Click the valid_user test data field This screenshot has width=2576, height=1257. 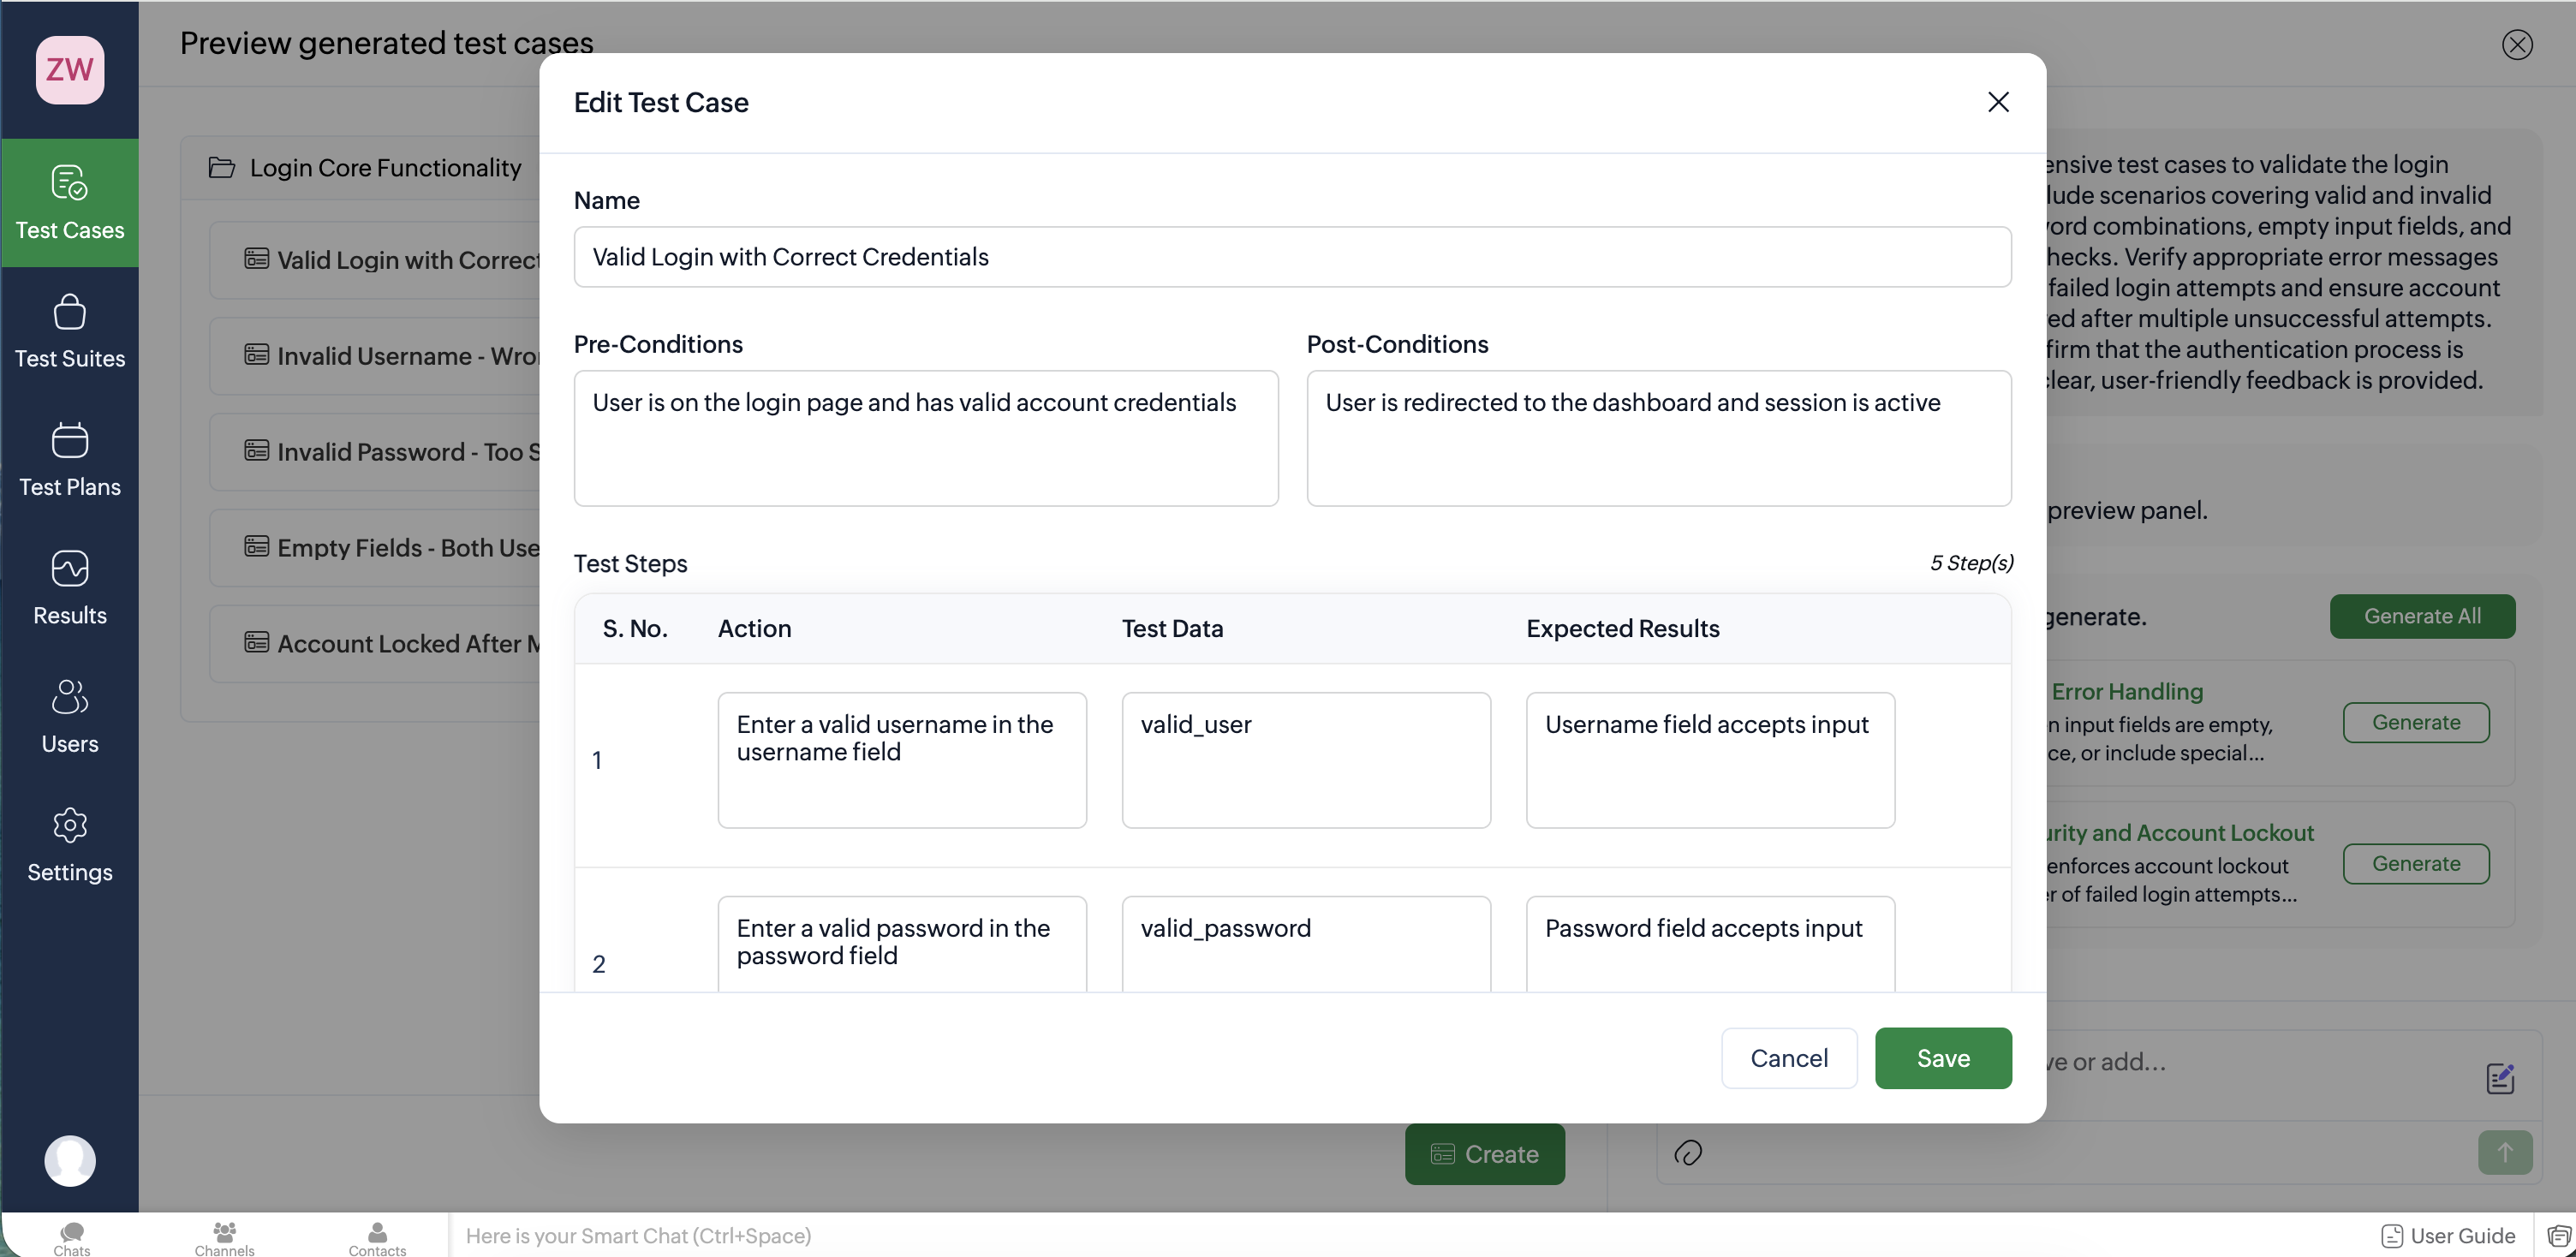coord(1305,760)
